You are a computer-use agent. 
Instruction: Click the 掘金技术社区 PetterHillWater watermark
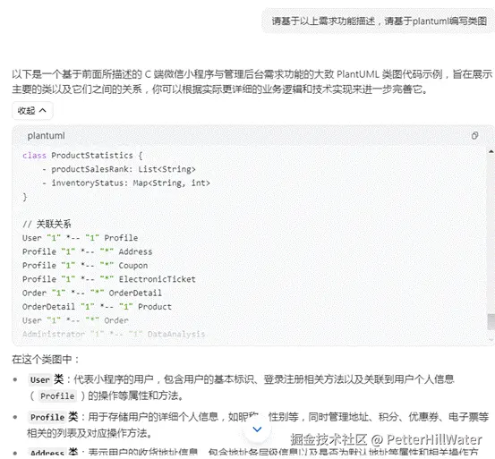click(x=387, y=439)
